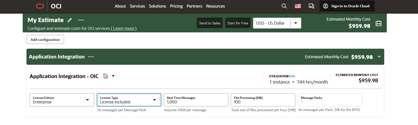Click the Utilization Edit link
This screenshot has width=418, height=125.
point(292,76)
